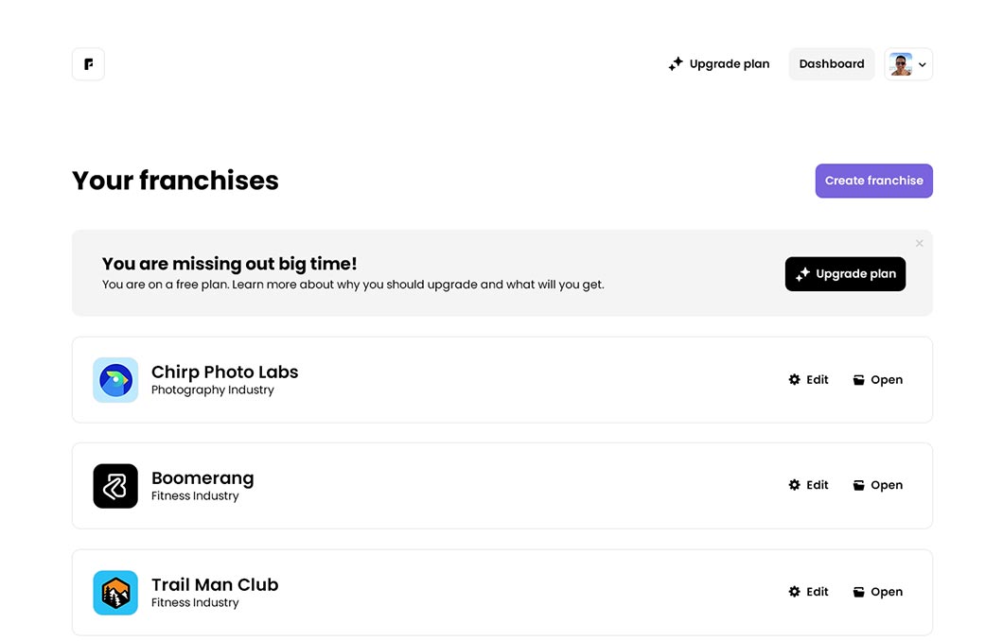The height and width of the screenshot is (641, 1003).
Task: Click the gear icon for Trail Man Club
Action: coord(795,592)
